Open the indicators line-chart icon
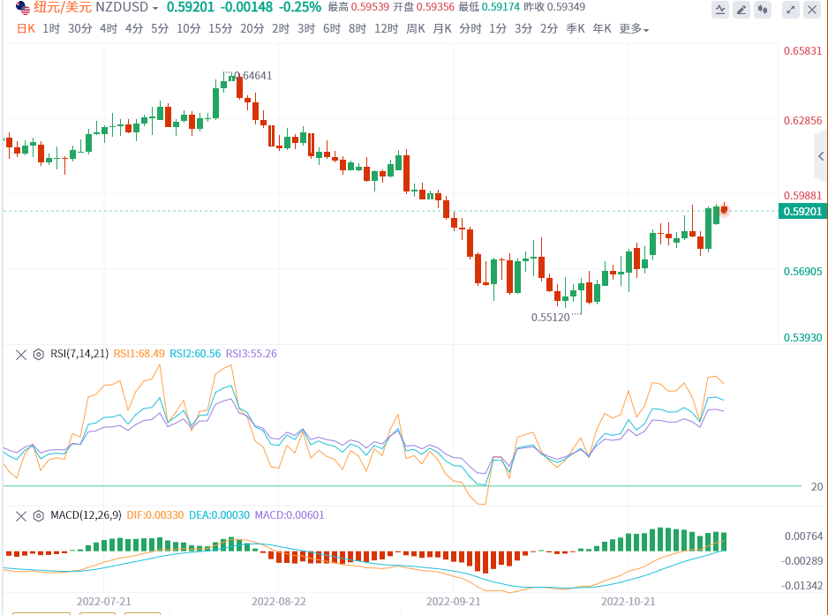Viewport: 828px width, 615px height. tap(721, 11)
